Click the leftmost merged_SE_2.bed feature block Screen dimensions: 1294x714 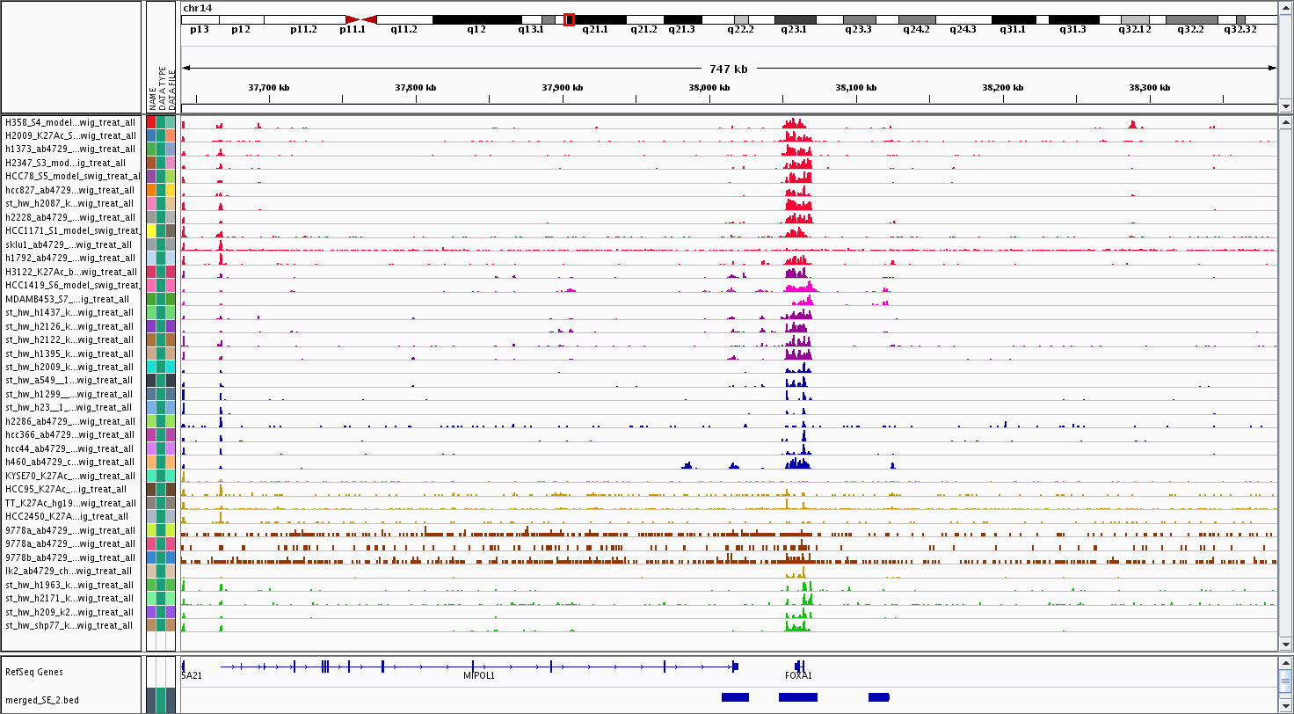[735, 697]
